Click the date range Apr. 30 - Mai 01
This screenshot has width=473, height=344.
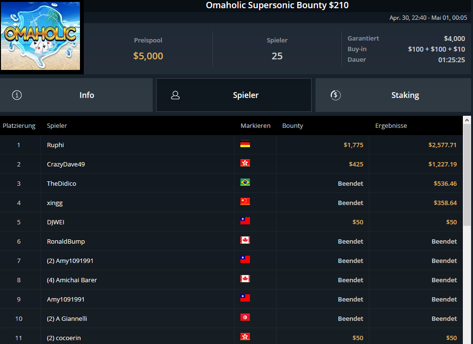(428, 18)
